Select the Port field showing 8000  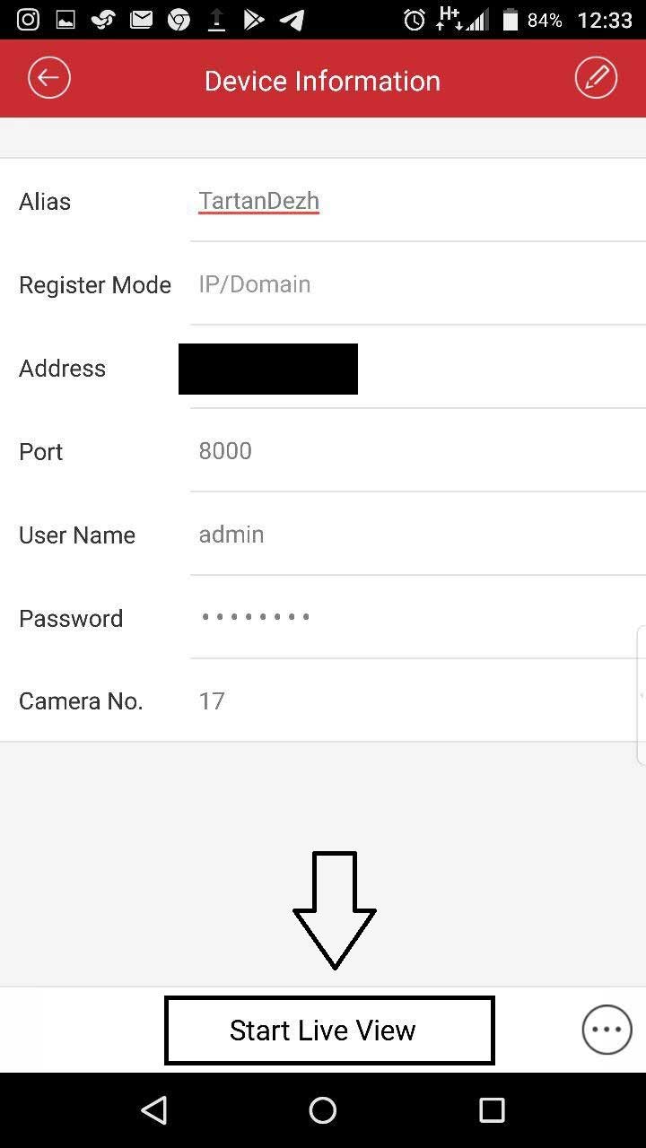(x=418, y=451)
